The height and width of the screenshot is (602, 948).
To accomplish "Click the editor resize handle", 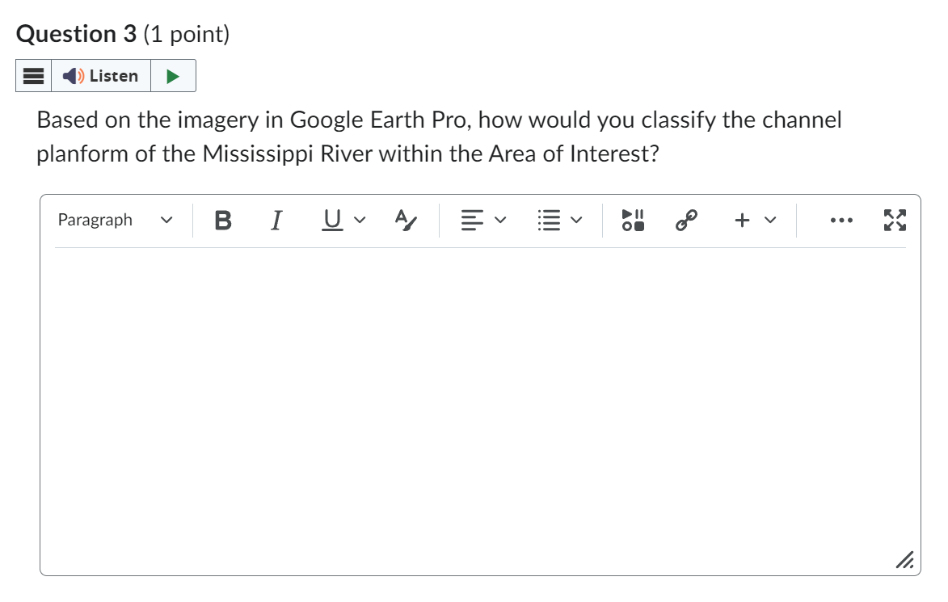I will click(x=904, y=558).
